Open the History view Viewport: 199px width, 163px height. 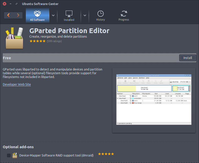click(101, 16)
